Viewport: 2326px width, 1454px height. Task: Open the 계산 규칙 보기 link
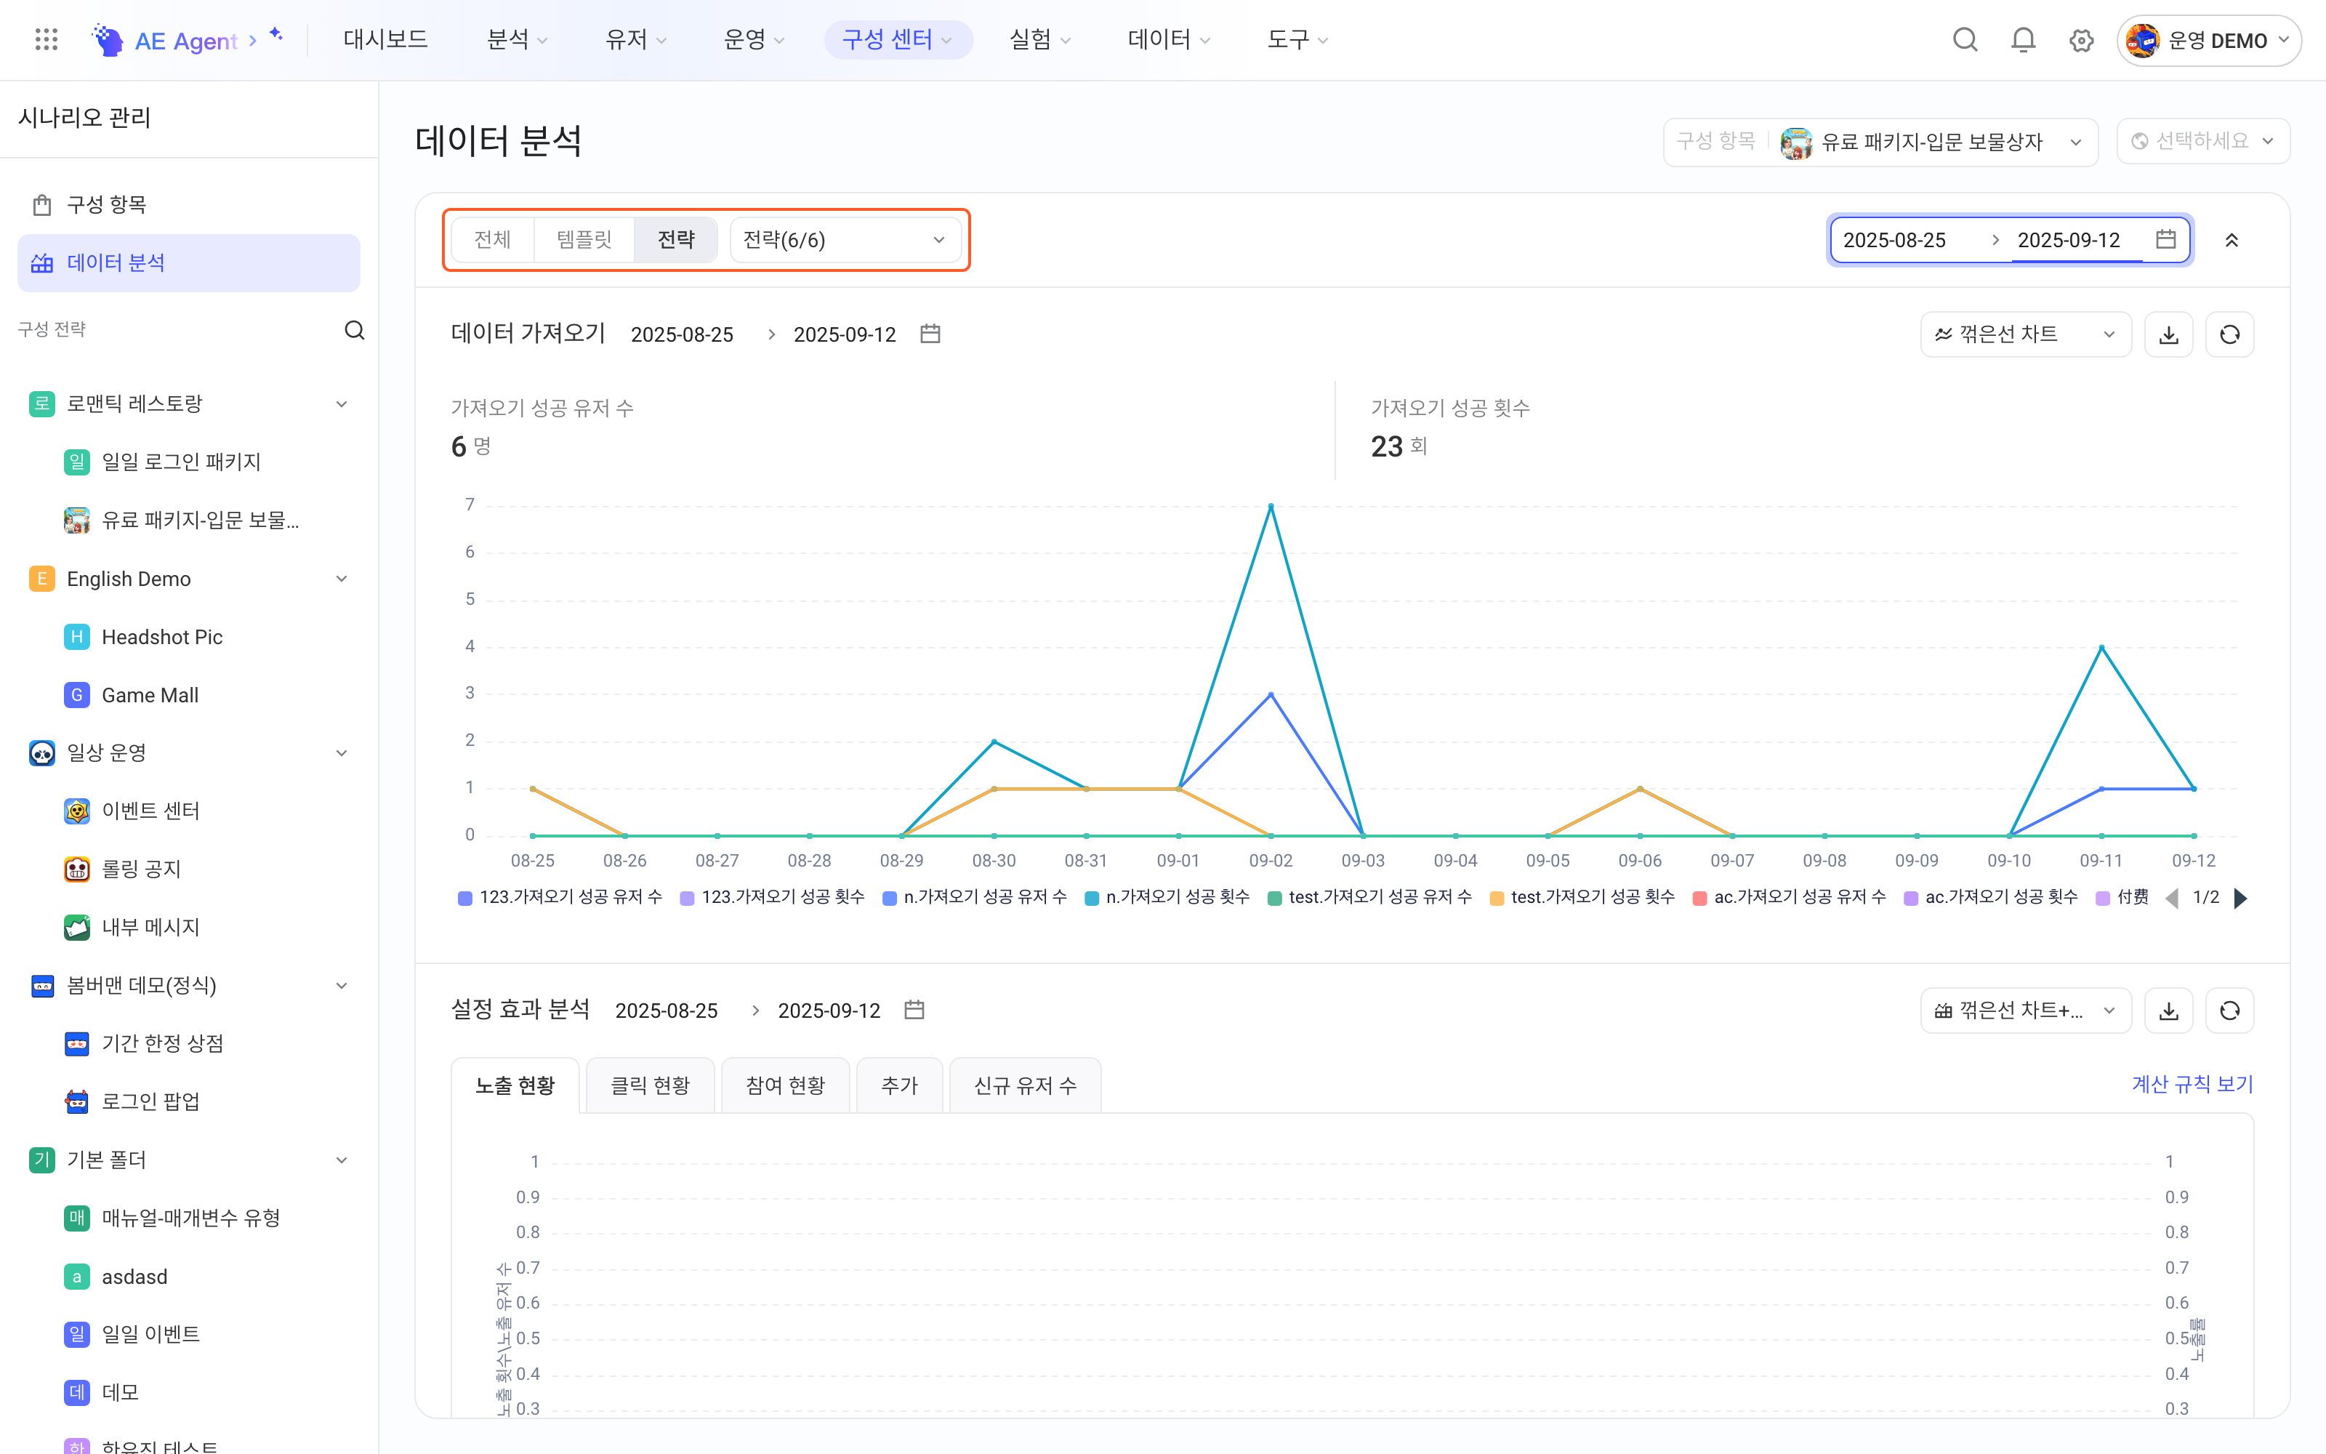coord(2192,1085)
